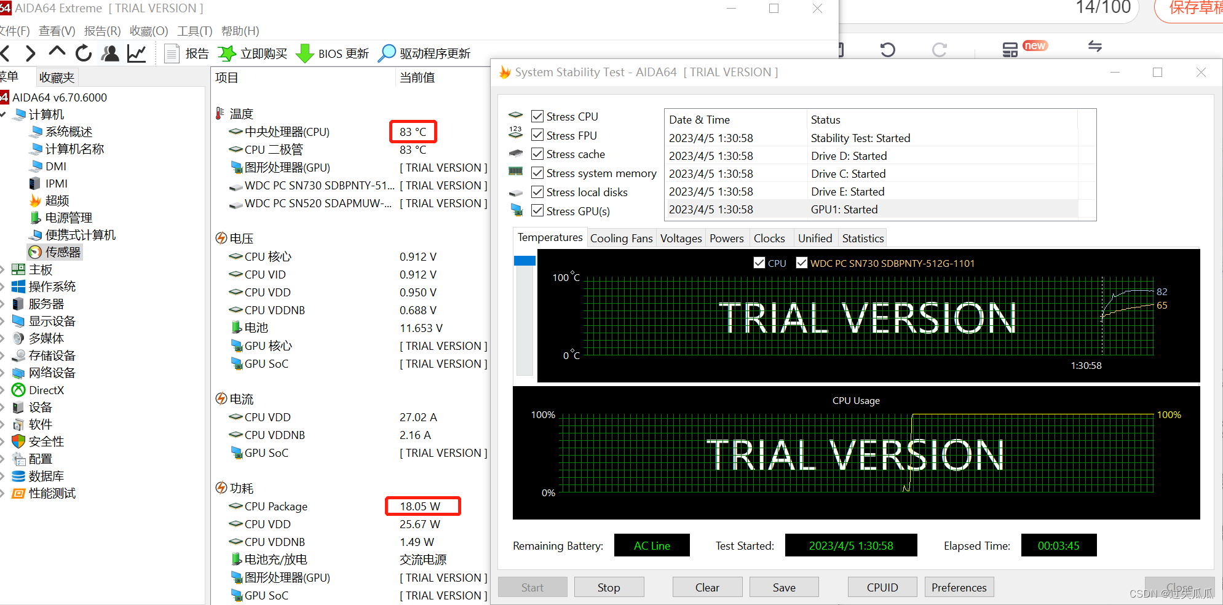1223x605 pixels.
Task: Select 安全性 security tree item
Action: 38,441
